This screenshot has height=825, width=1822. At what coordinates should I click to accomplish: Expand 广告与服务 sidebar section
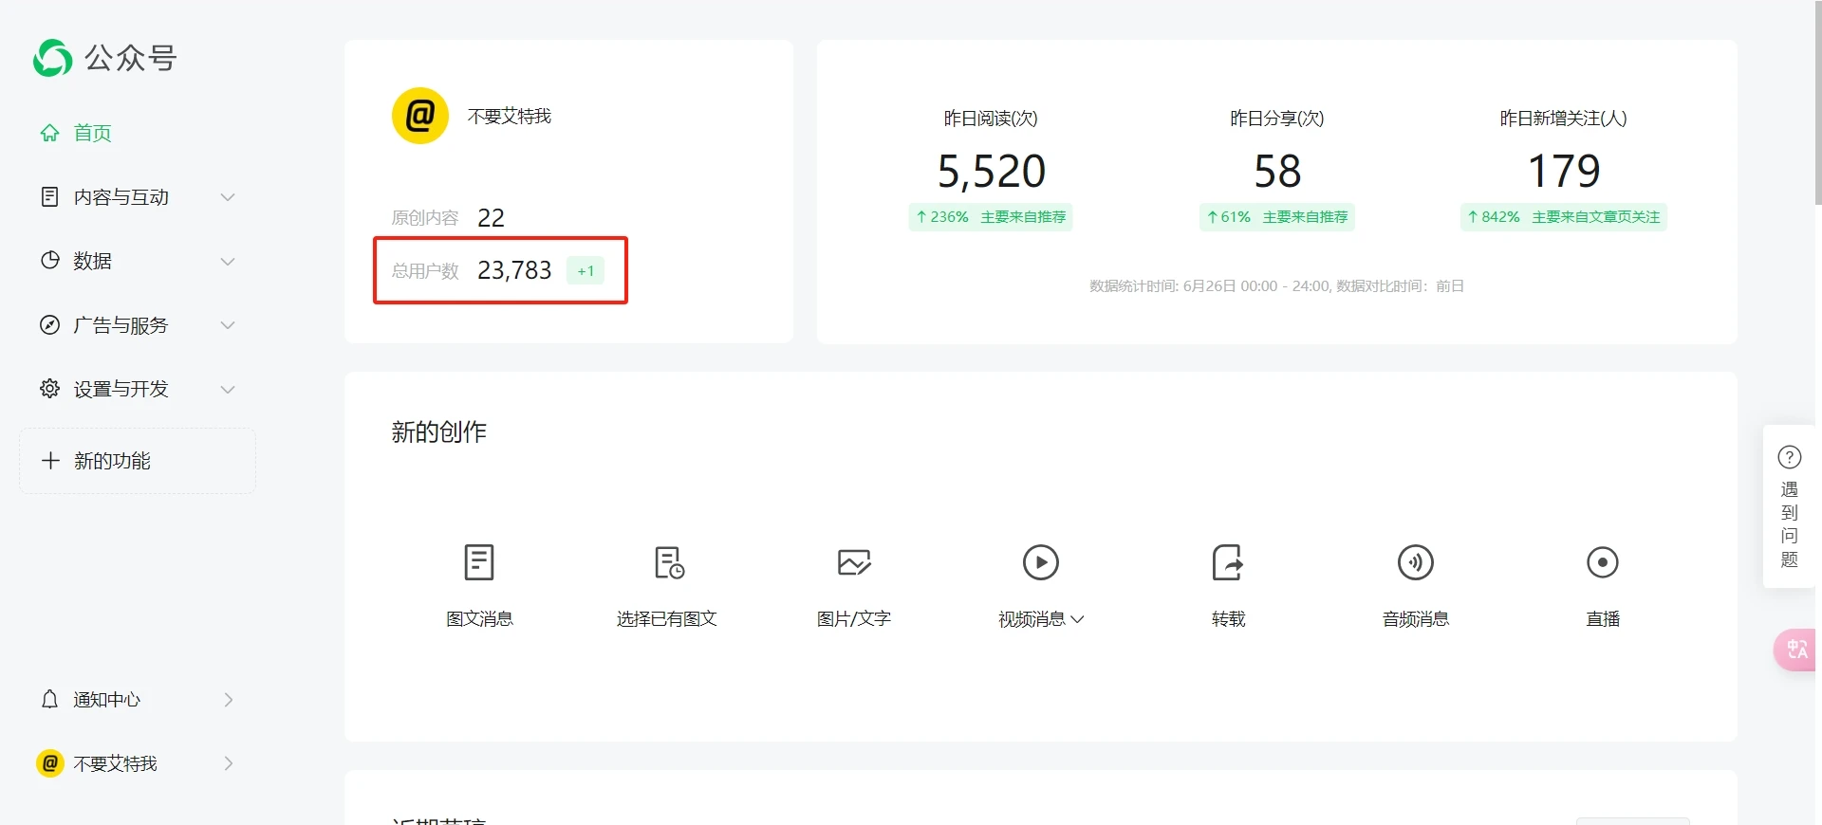coord(138,325)
